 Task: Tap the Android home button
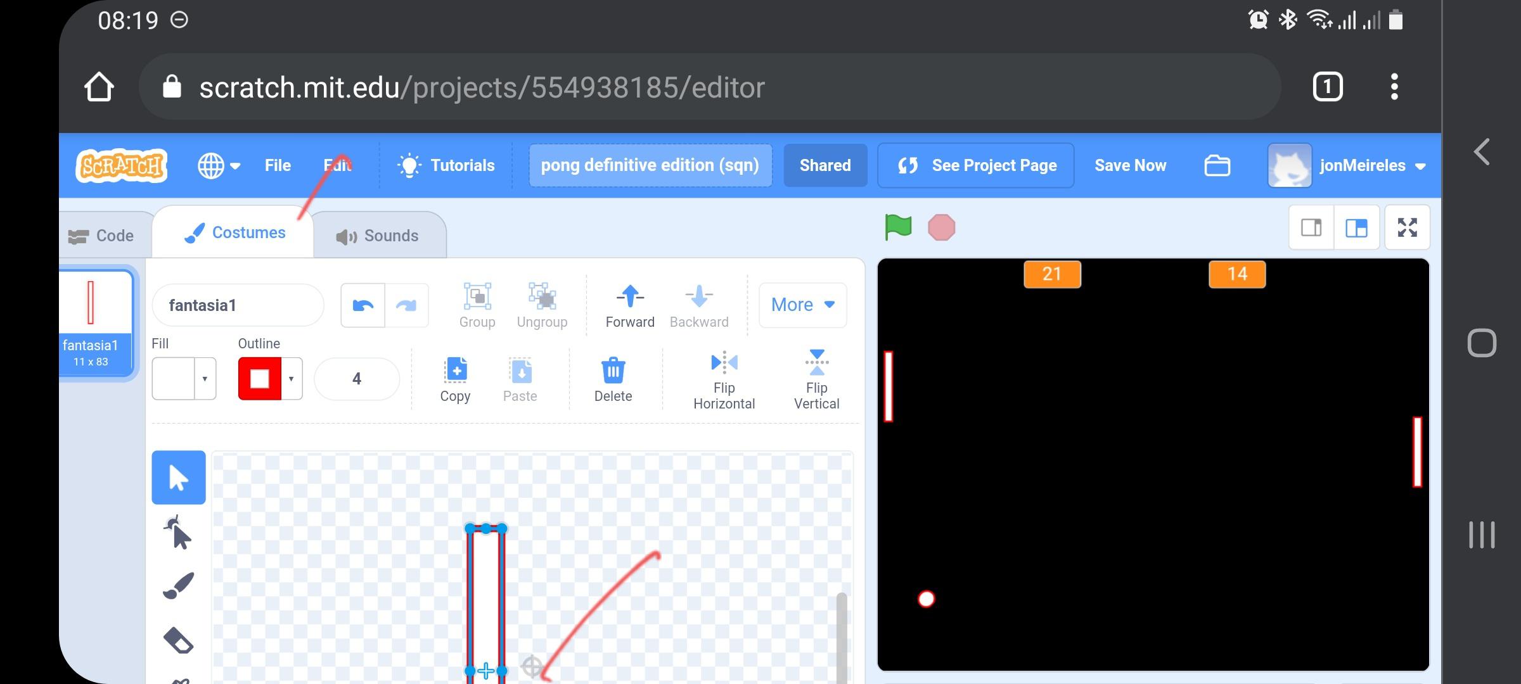1482,343
